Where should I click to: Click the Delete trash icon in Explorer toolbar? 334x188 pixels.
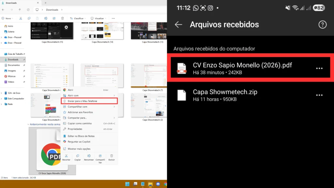[x=62, y=18]
